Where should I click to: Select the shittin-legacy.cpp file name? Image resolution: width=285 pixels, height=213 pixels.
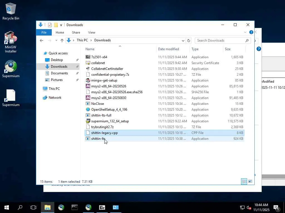(105, 133)
